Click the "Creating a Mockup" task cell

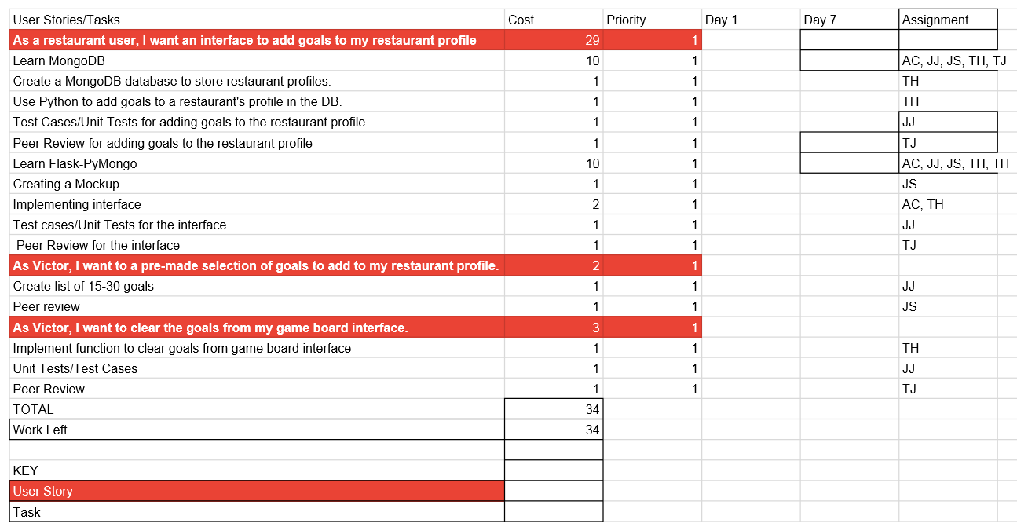click(x=257, y=184)
